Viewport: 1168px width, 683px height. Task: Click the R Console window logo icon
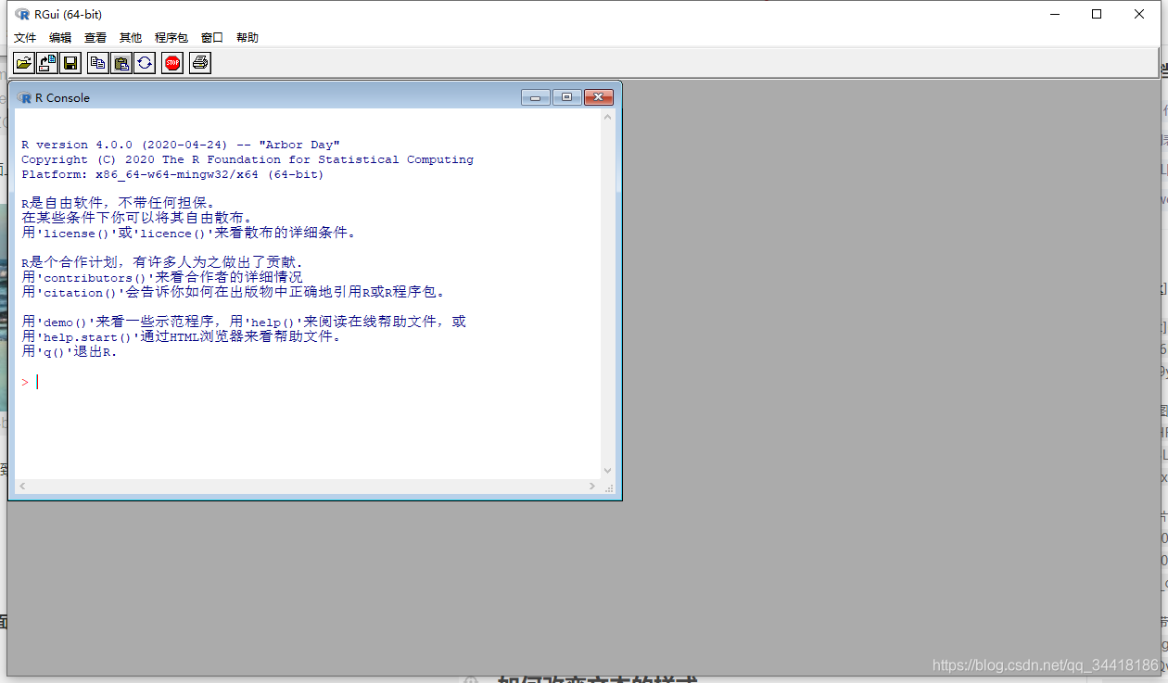[x=24, y=97]
